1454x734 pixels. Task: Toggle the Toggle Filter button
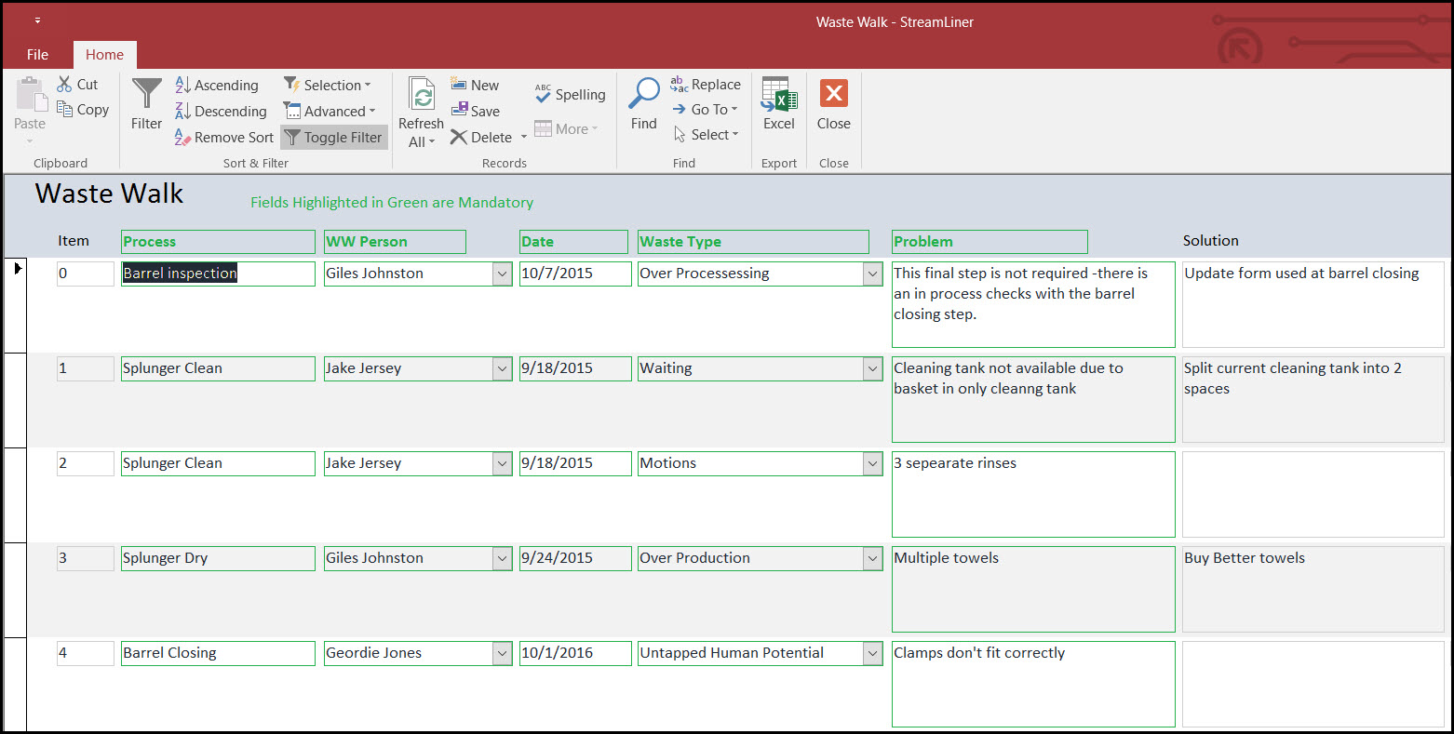click(333, 138)
